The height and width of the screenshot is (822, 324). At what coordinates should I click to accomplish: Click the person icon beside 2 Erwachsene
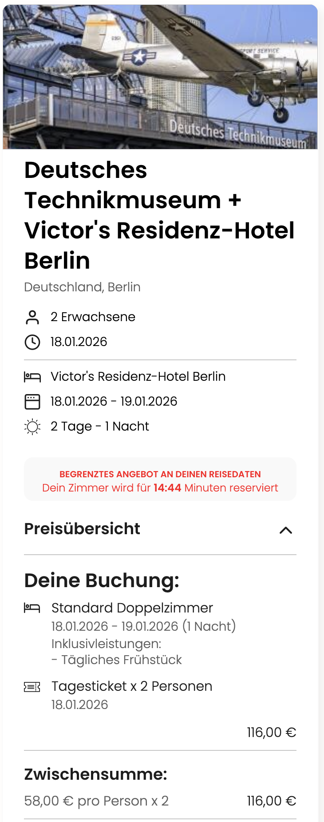click(x=32, y=317)
